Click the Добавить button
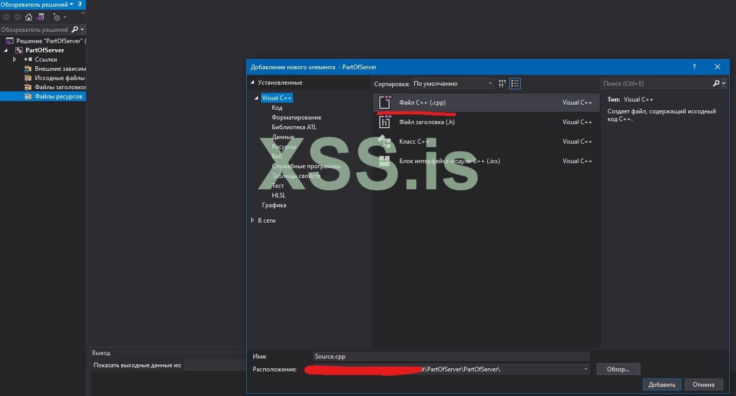The image size is (736, 396). 662,385
